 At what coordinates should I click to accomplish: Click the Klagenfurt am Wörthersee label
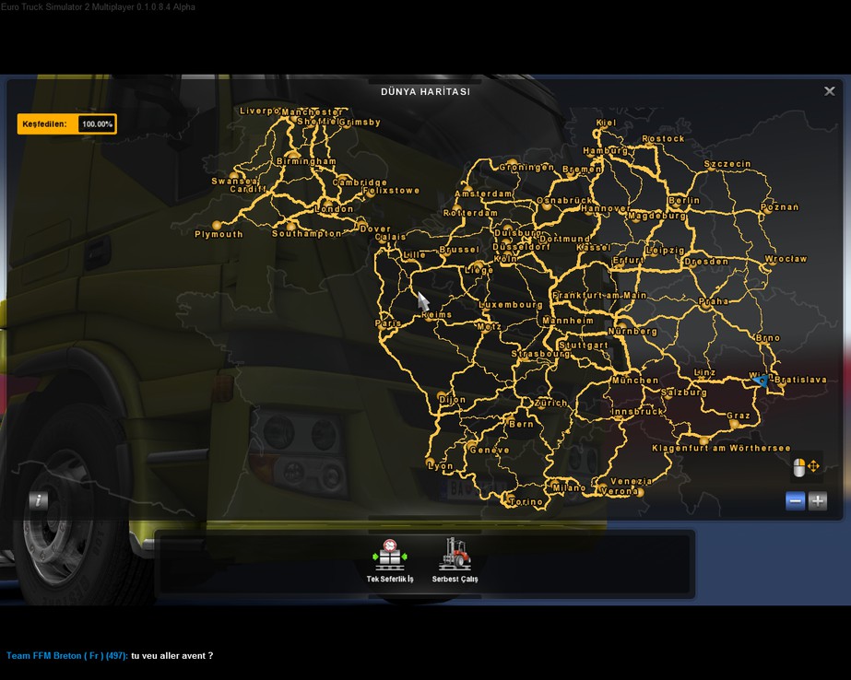point(721,448)
